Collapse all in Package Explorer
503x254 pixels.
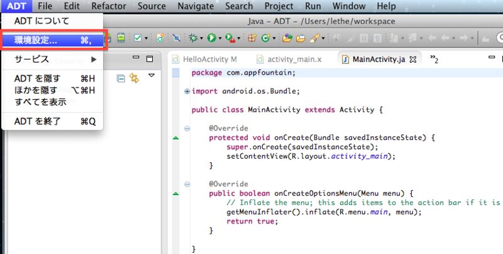tap(121, 78)
